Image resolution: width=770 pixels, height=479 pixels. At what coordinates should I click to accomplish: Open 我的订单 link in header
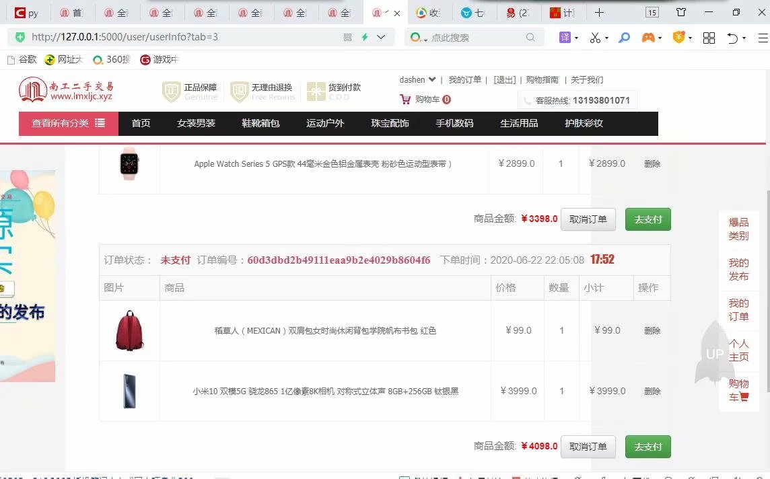[x=464, y=79]
